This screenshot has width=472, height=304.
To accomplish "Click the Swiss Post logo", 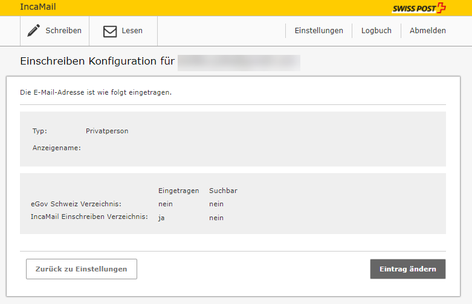I will click(x=419, y=8).
